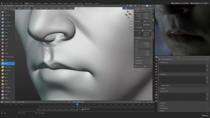Select the Crease brush
The height and width of the screenshot is (118, 210).
point(8,39)
